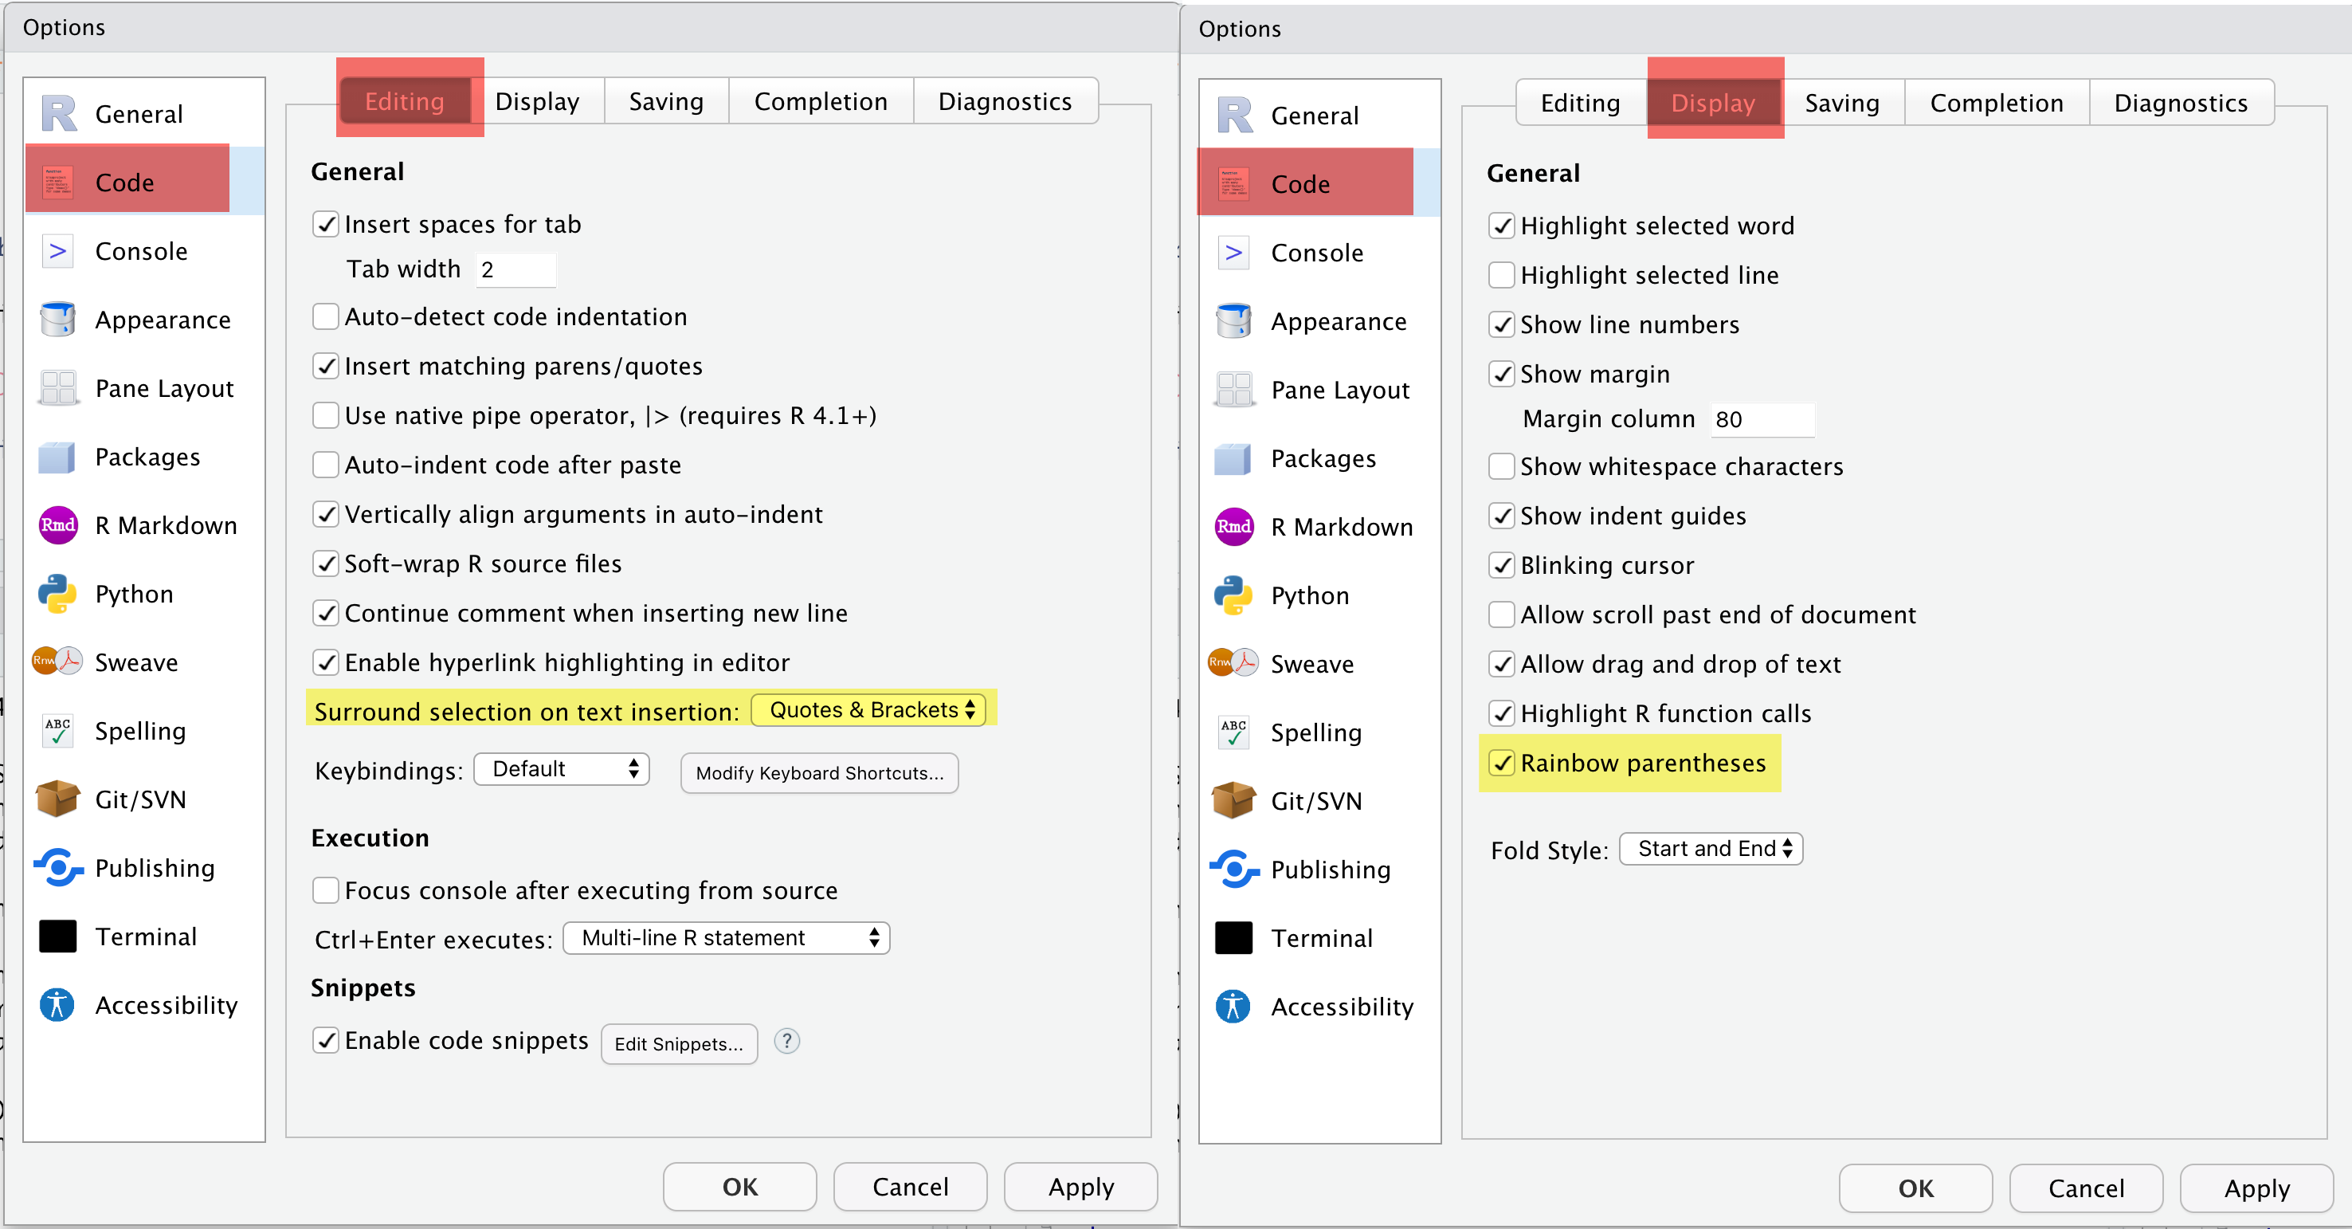
Task: Click Edit Snippets button
Action: pos(680,1043)
